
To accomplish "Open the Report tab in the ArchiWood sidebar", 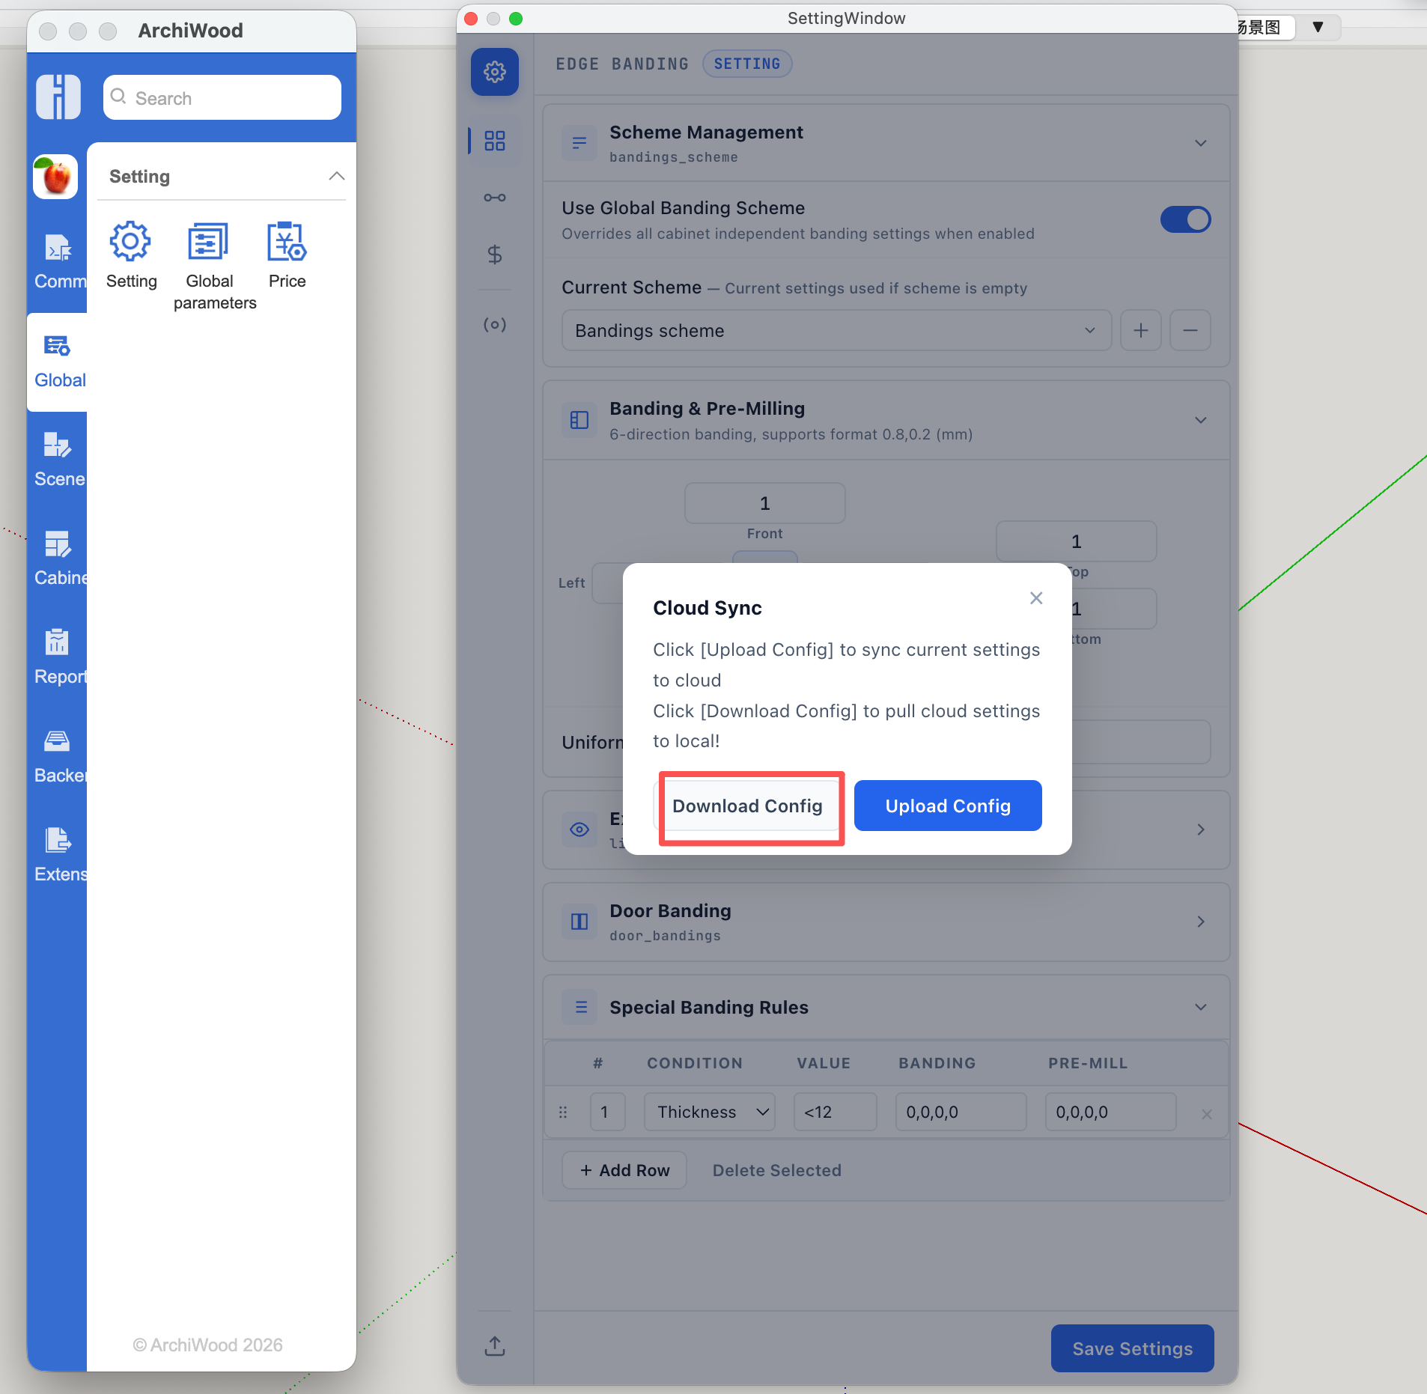I will pos(58,657).
